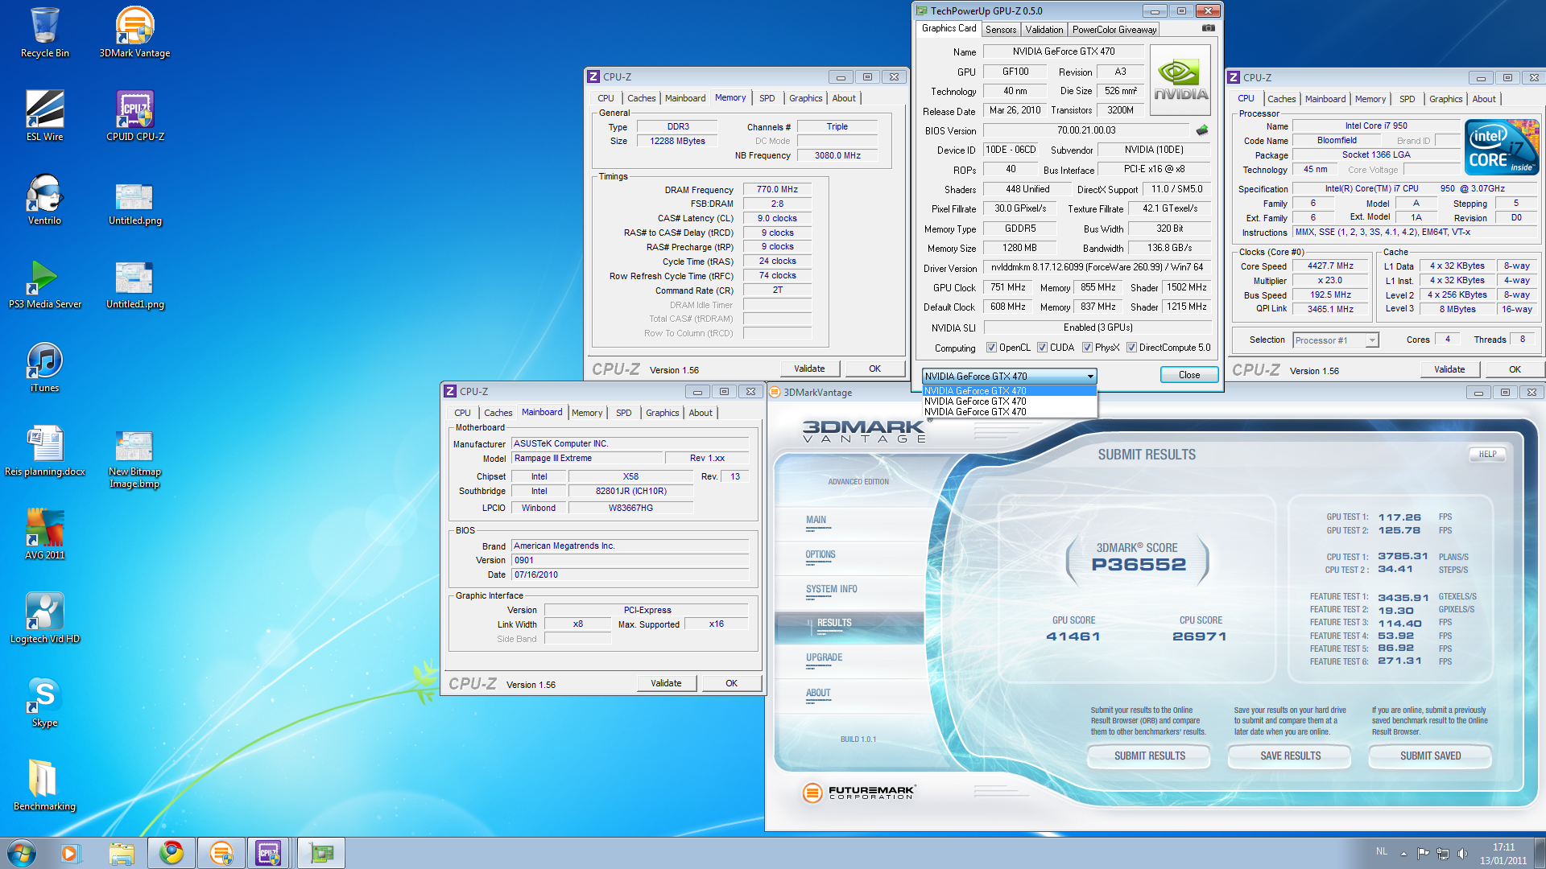Screen dimensions: 1546x869
Task: Select the PS3 Media Server shortcut
Action: pyautogui.click(x=44, y=283)
